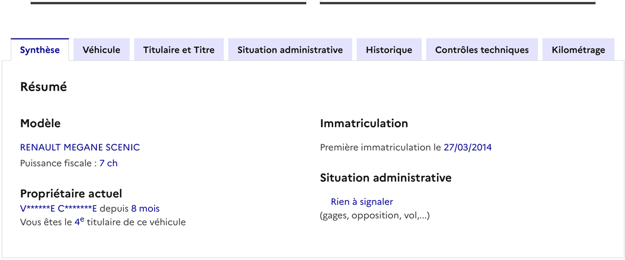The image size is (625, 260).
Task: Click the Immatriculation section heading
Action: (x=364, y=123)
